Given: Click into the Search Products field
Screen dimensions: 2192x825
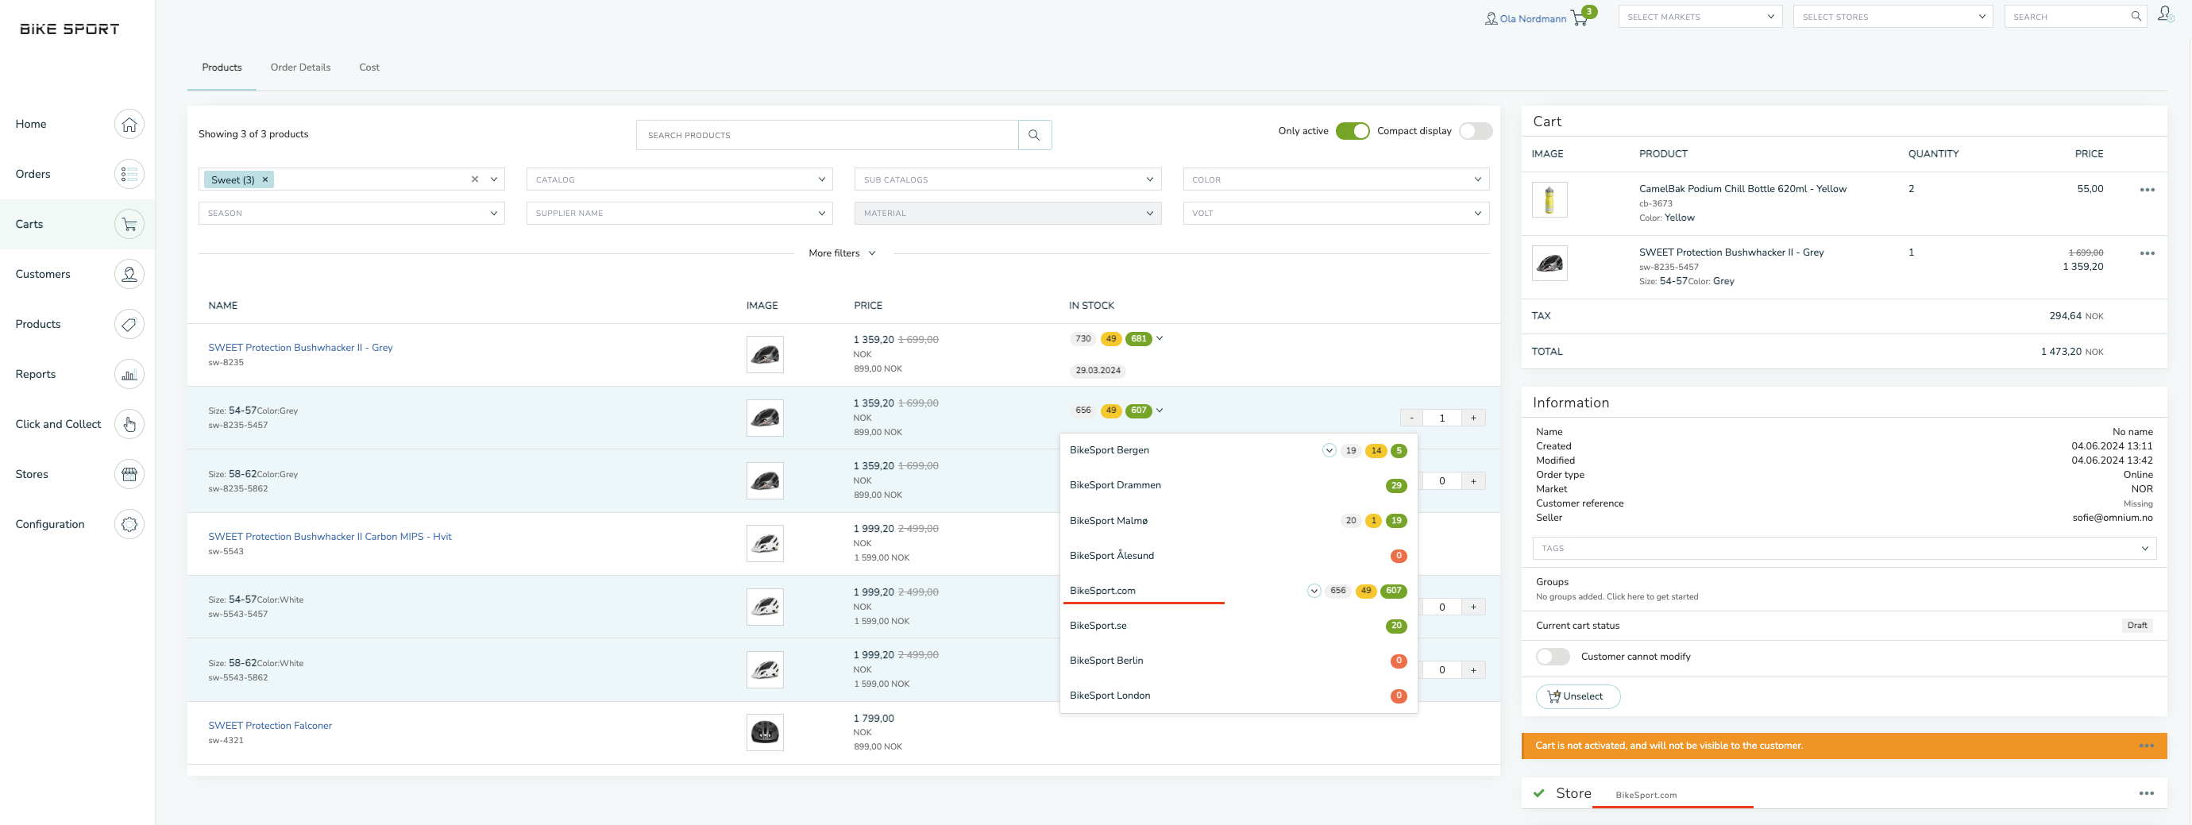Looking at the screenshot, I should pyautogui.click(x=827, y=135).
